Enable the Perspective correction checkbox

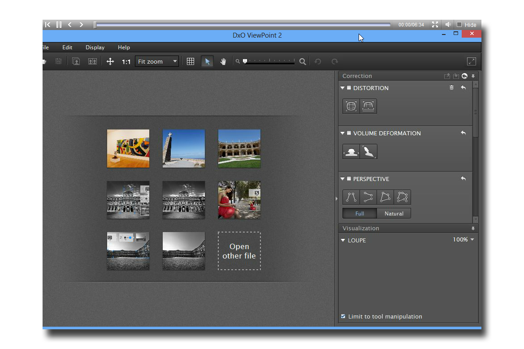click(x=349, y=179)
